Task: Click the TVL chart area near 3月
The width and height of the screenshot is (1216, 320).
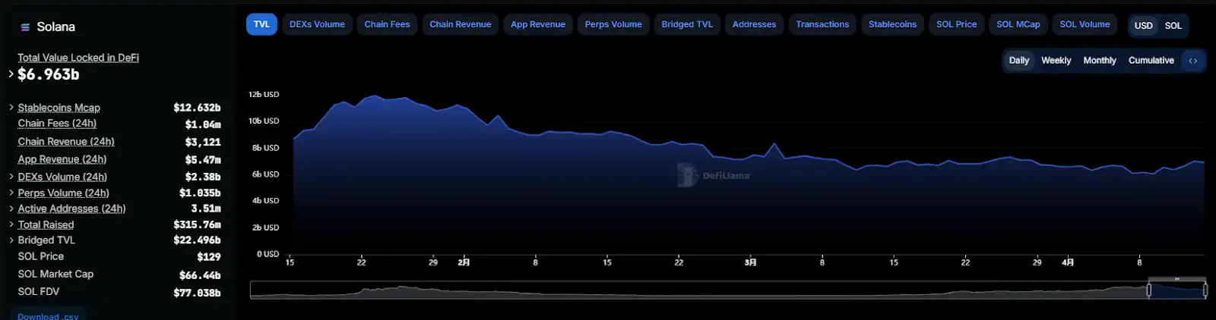Action: [750, 205]
